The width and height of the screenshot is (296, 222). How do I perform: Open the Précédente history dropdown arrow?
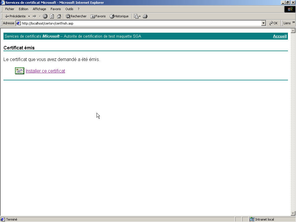[x=29, y=16]
